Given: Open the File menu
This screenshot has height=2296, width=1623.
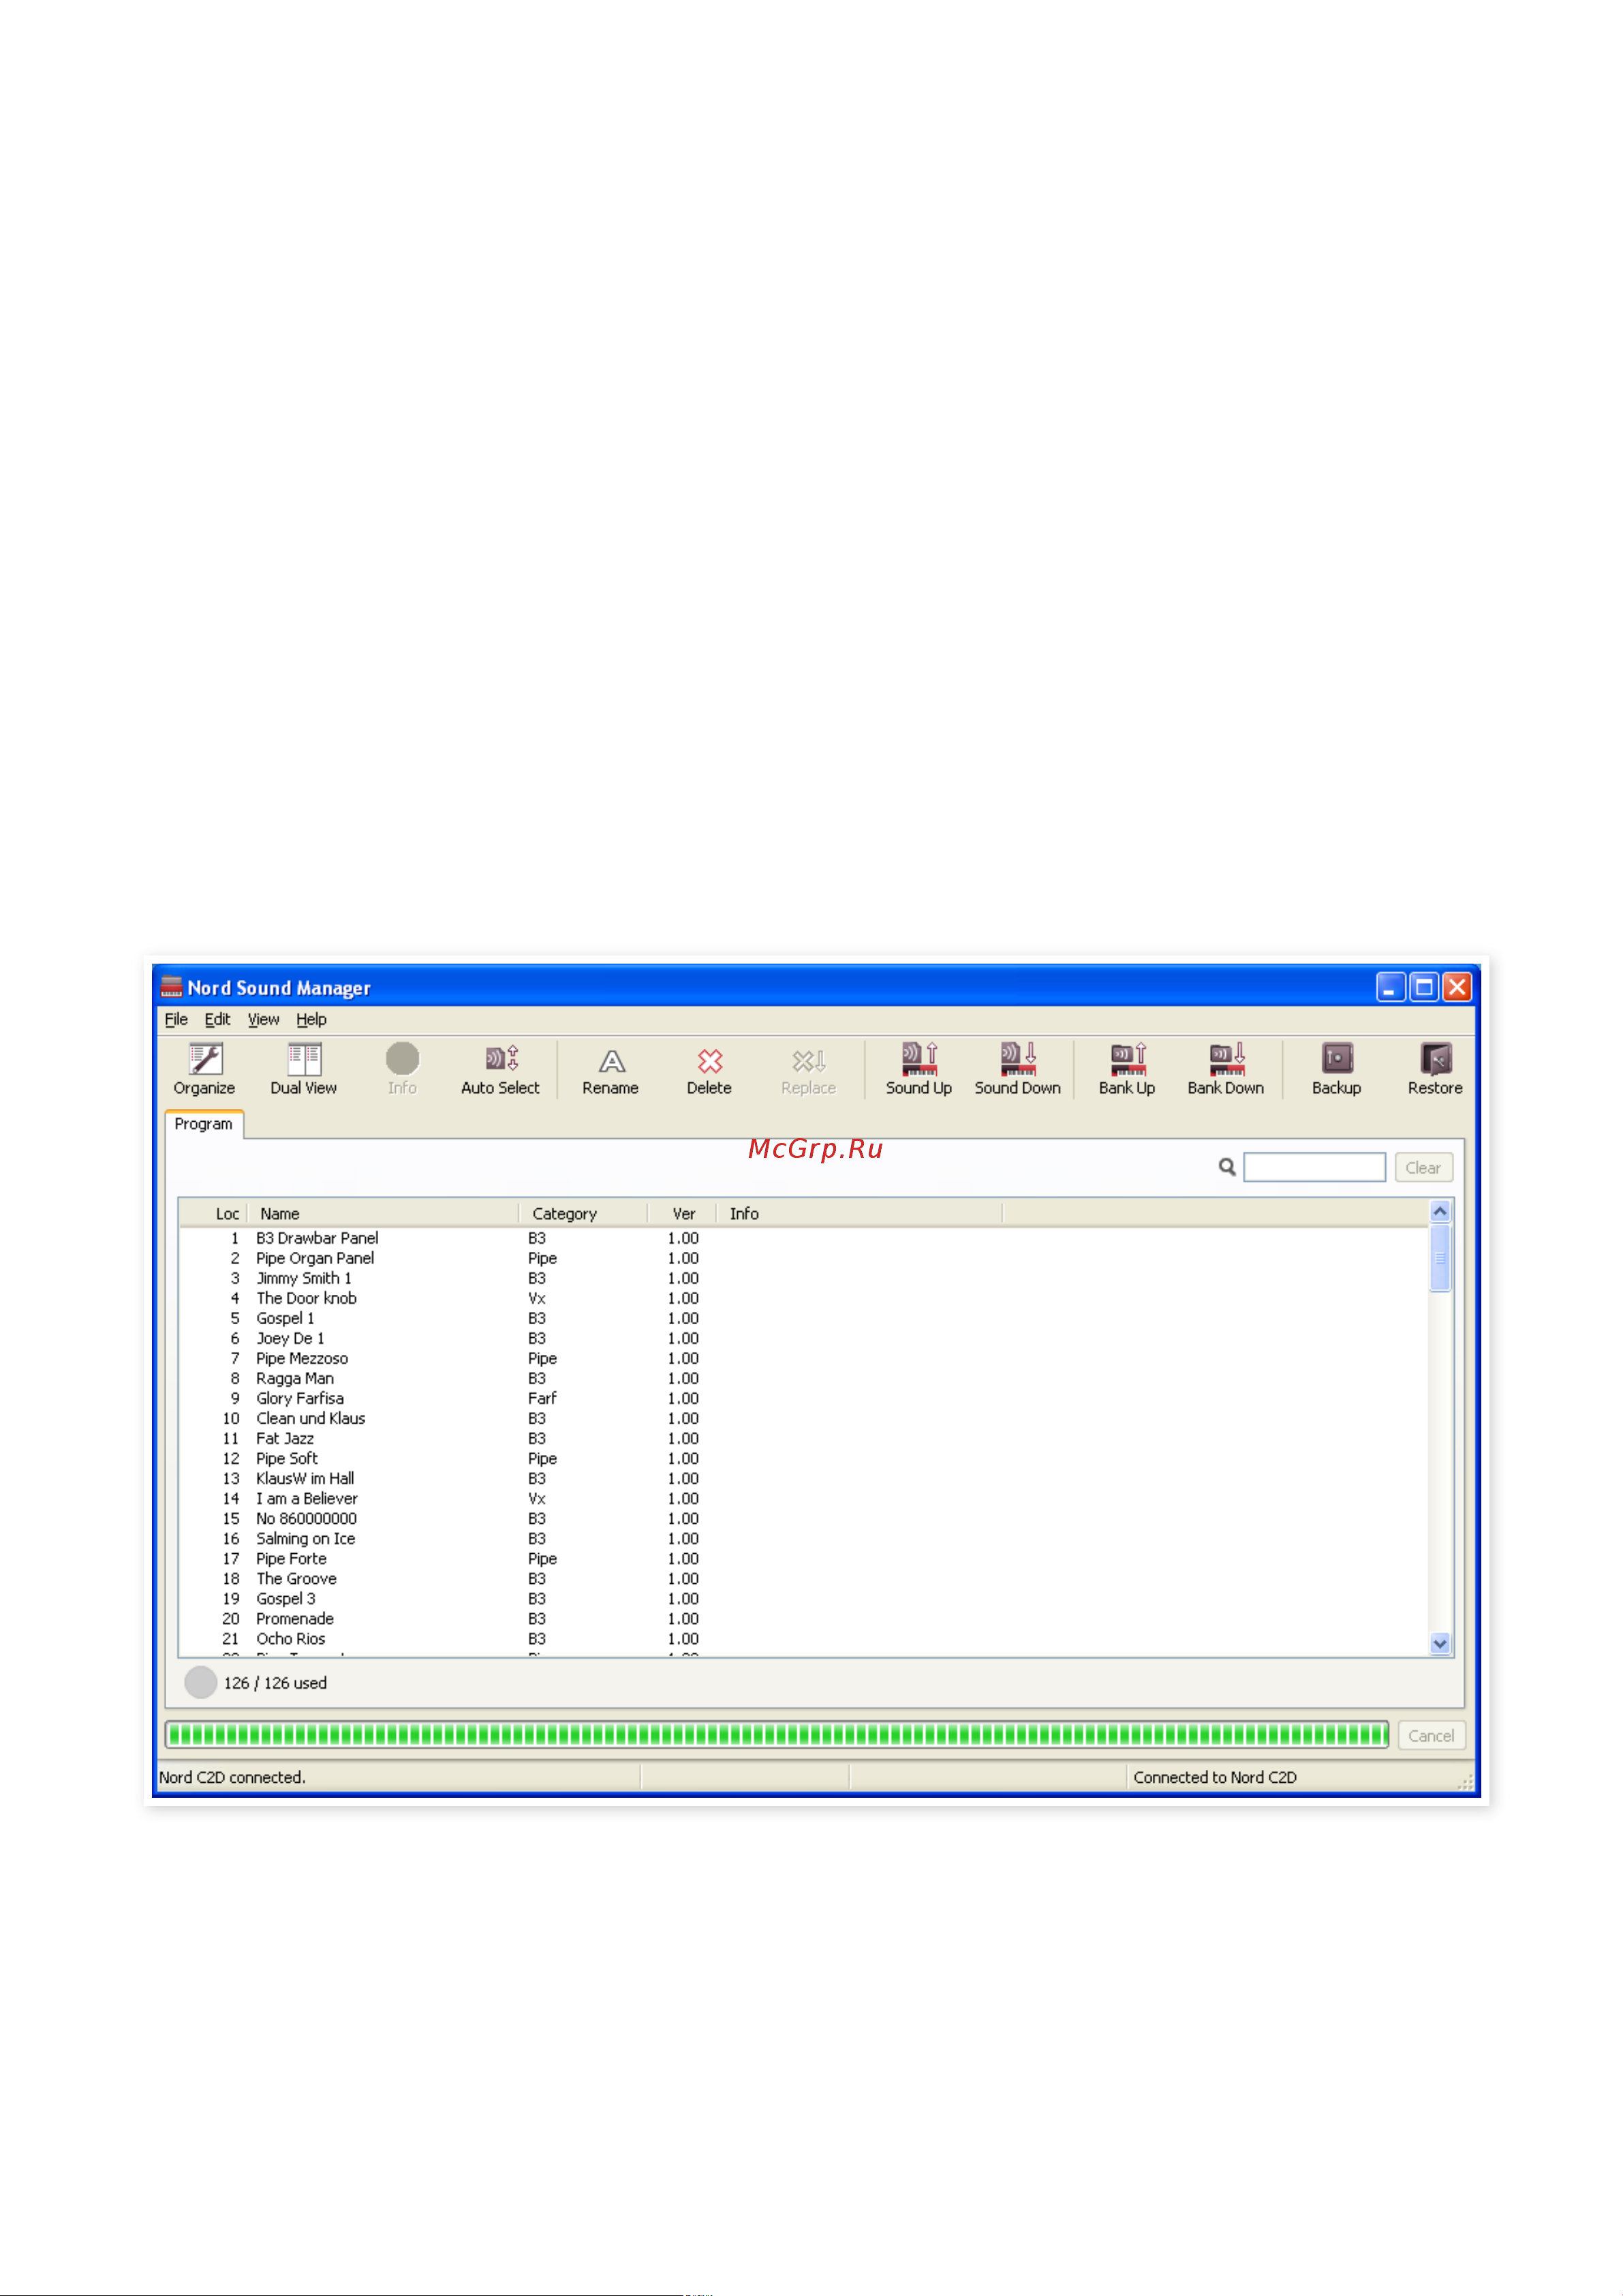Looking at the screenshot, I should (176, 1019).
